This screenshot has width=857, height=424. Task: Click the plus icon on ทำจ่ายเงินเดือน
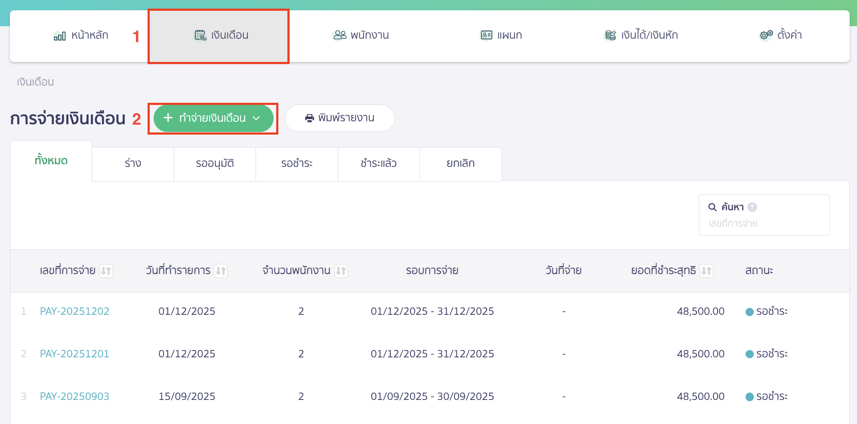coord(168,118)
